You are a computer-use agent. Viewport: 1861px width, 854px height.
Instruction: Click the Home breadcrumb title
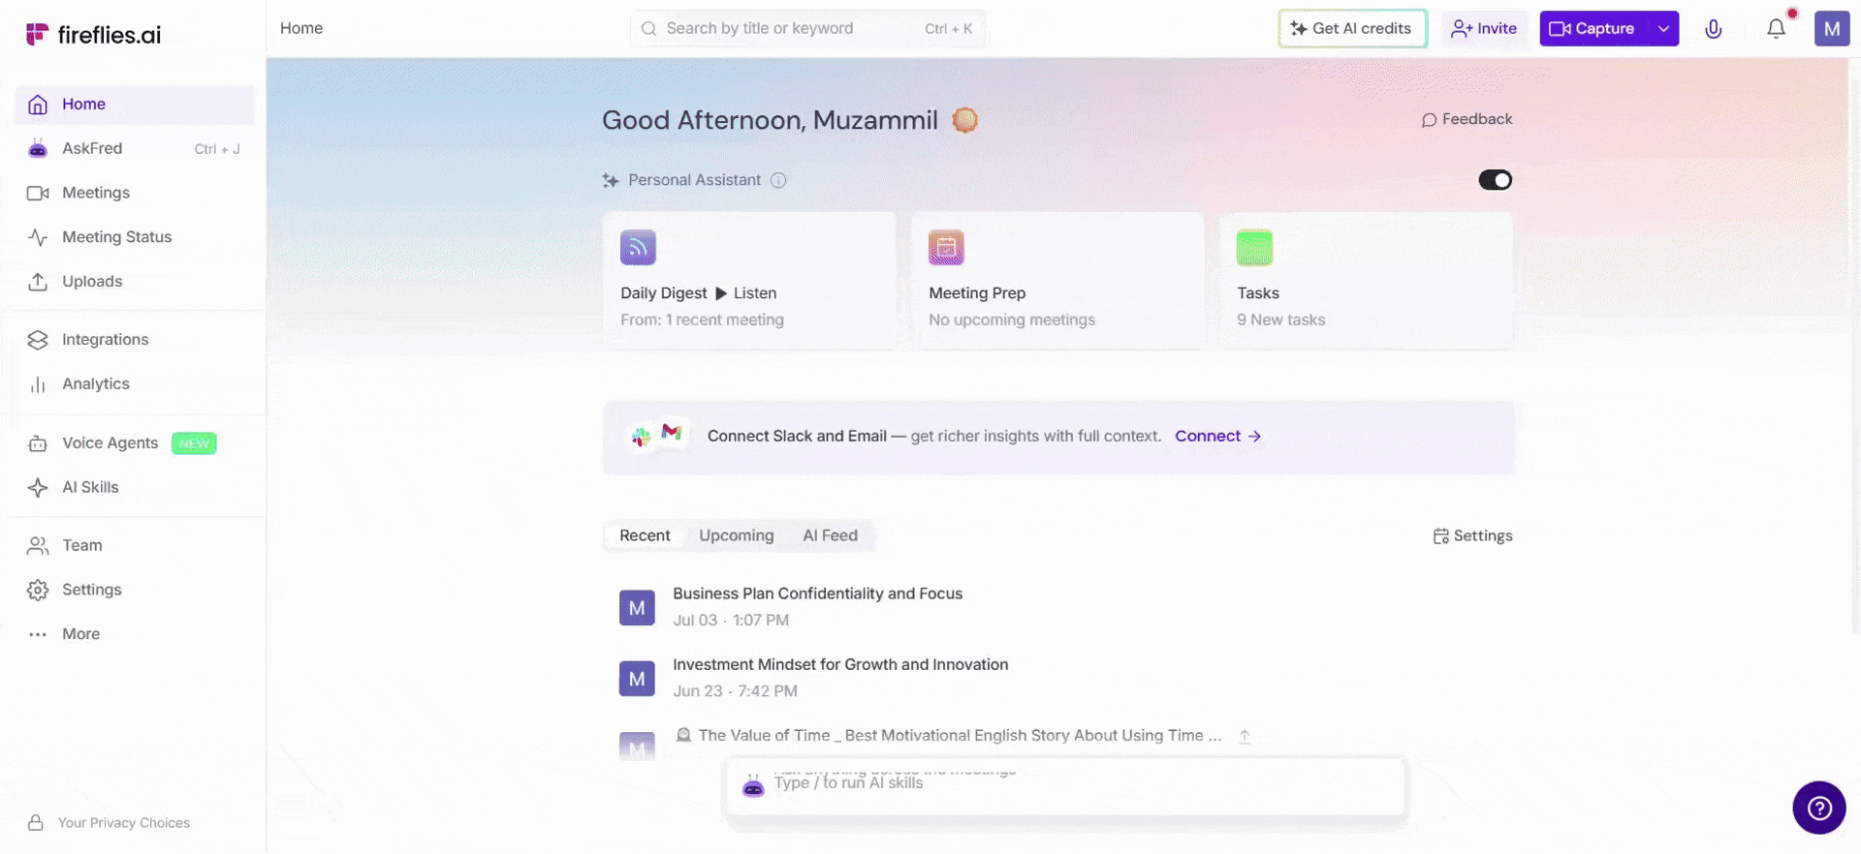pos(301,29)
